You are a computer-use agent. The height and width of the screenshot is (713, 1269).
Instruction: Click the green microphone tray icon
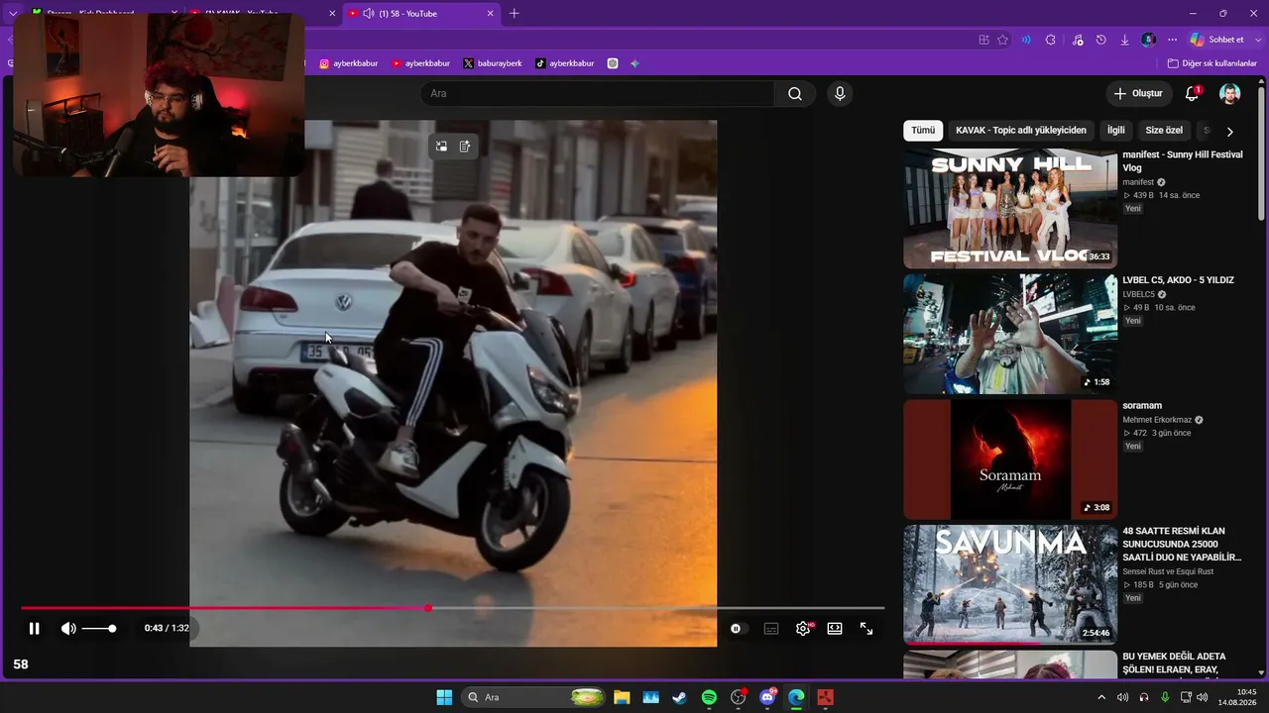coord(1166,697)
